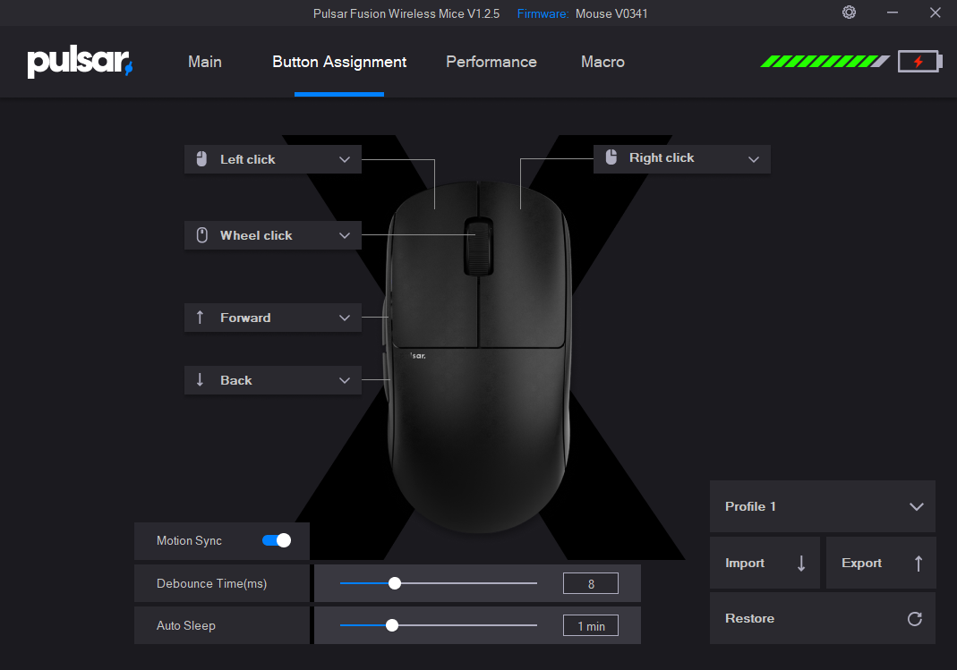Click the battery charging indicator icon

919,62
